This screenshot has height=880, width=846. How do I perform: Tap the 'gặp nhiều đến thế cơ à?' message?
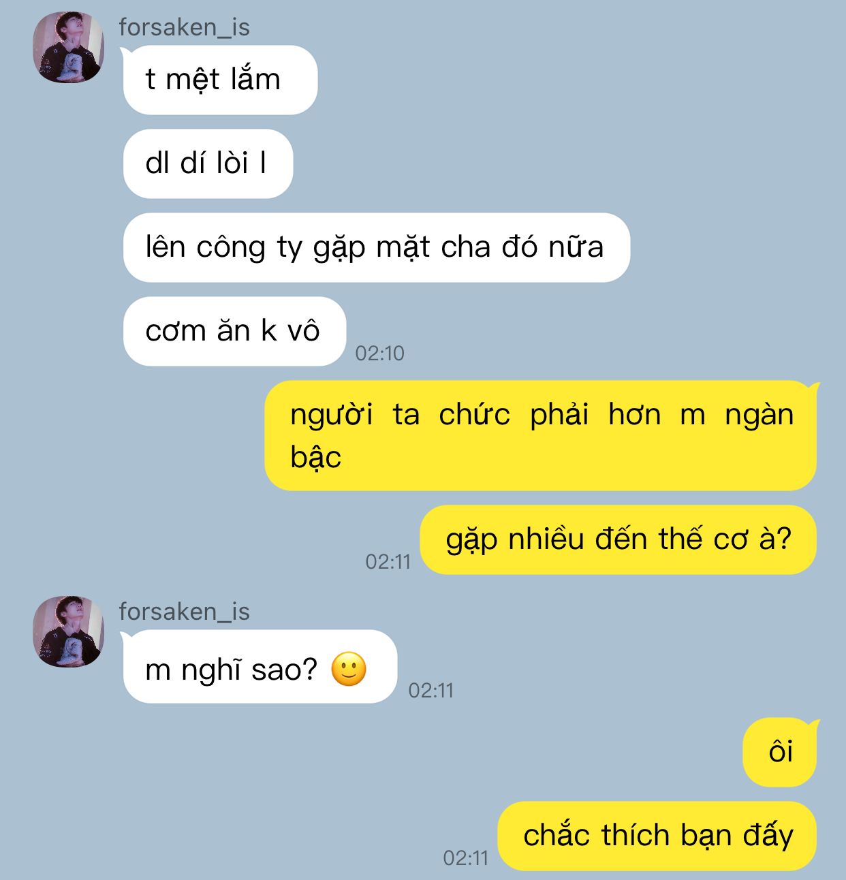point(618,539)
